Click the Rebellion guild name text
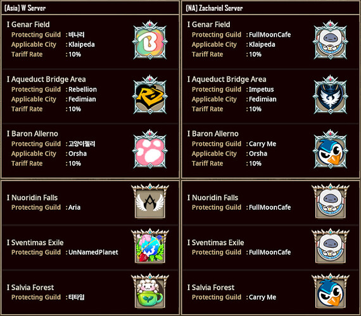 tap(82, 89)
